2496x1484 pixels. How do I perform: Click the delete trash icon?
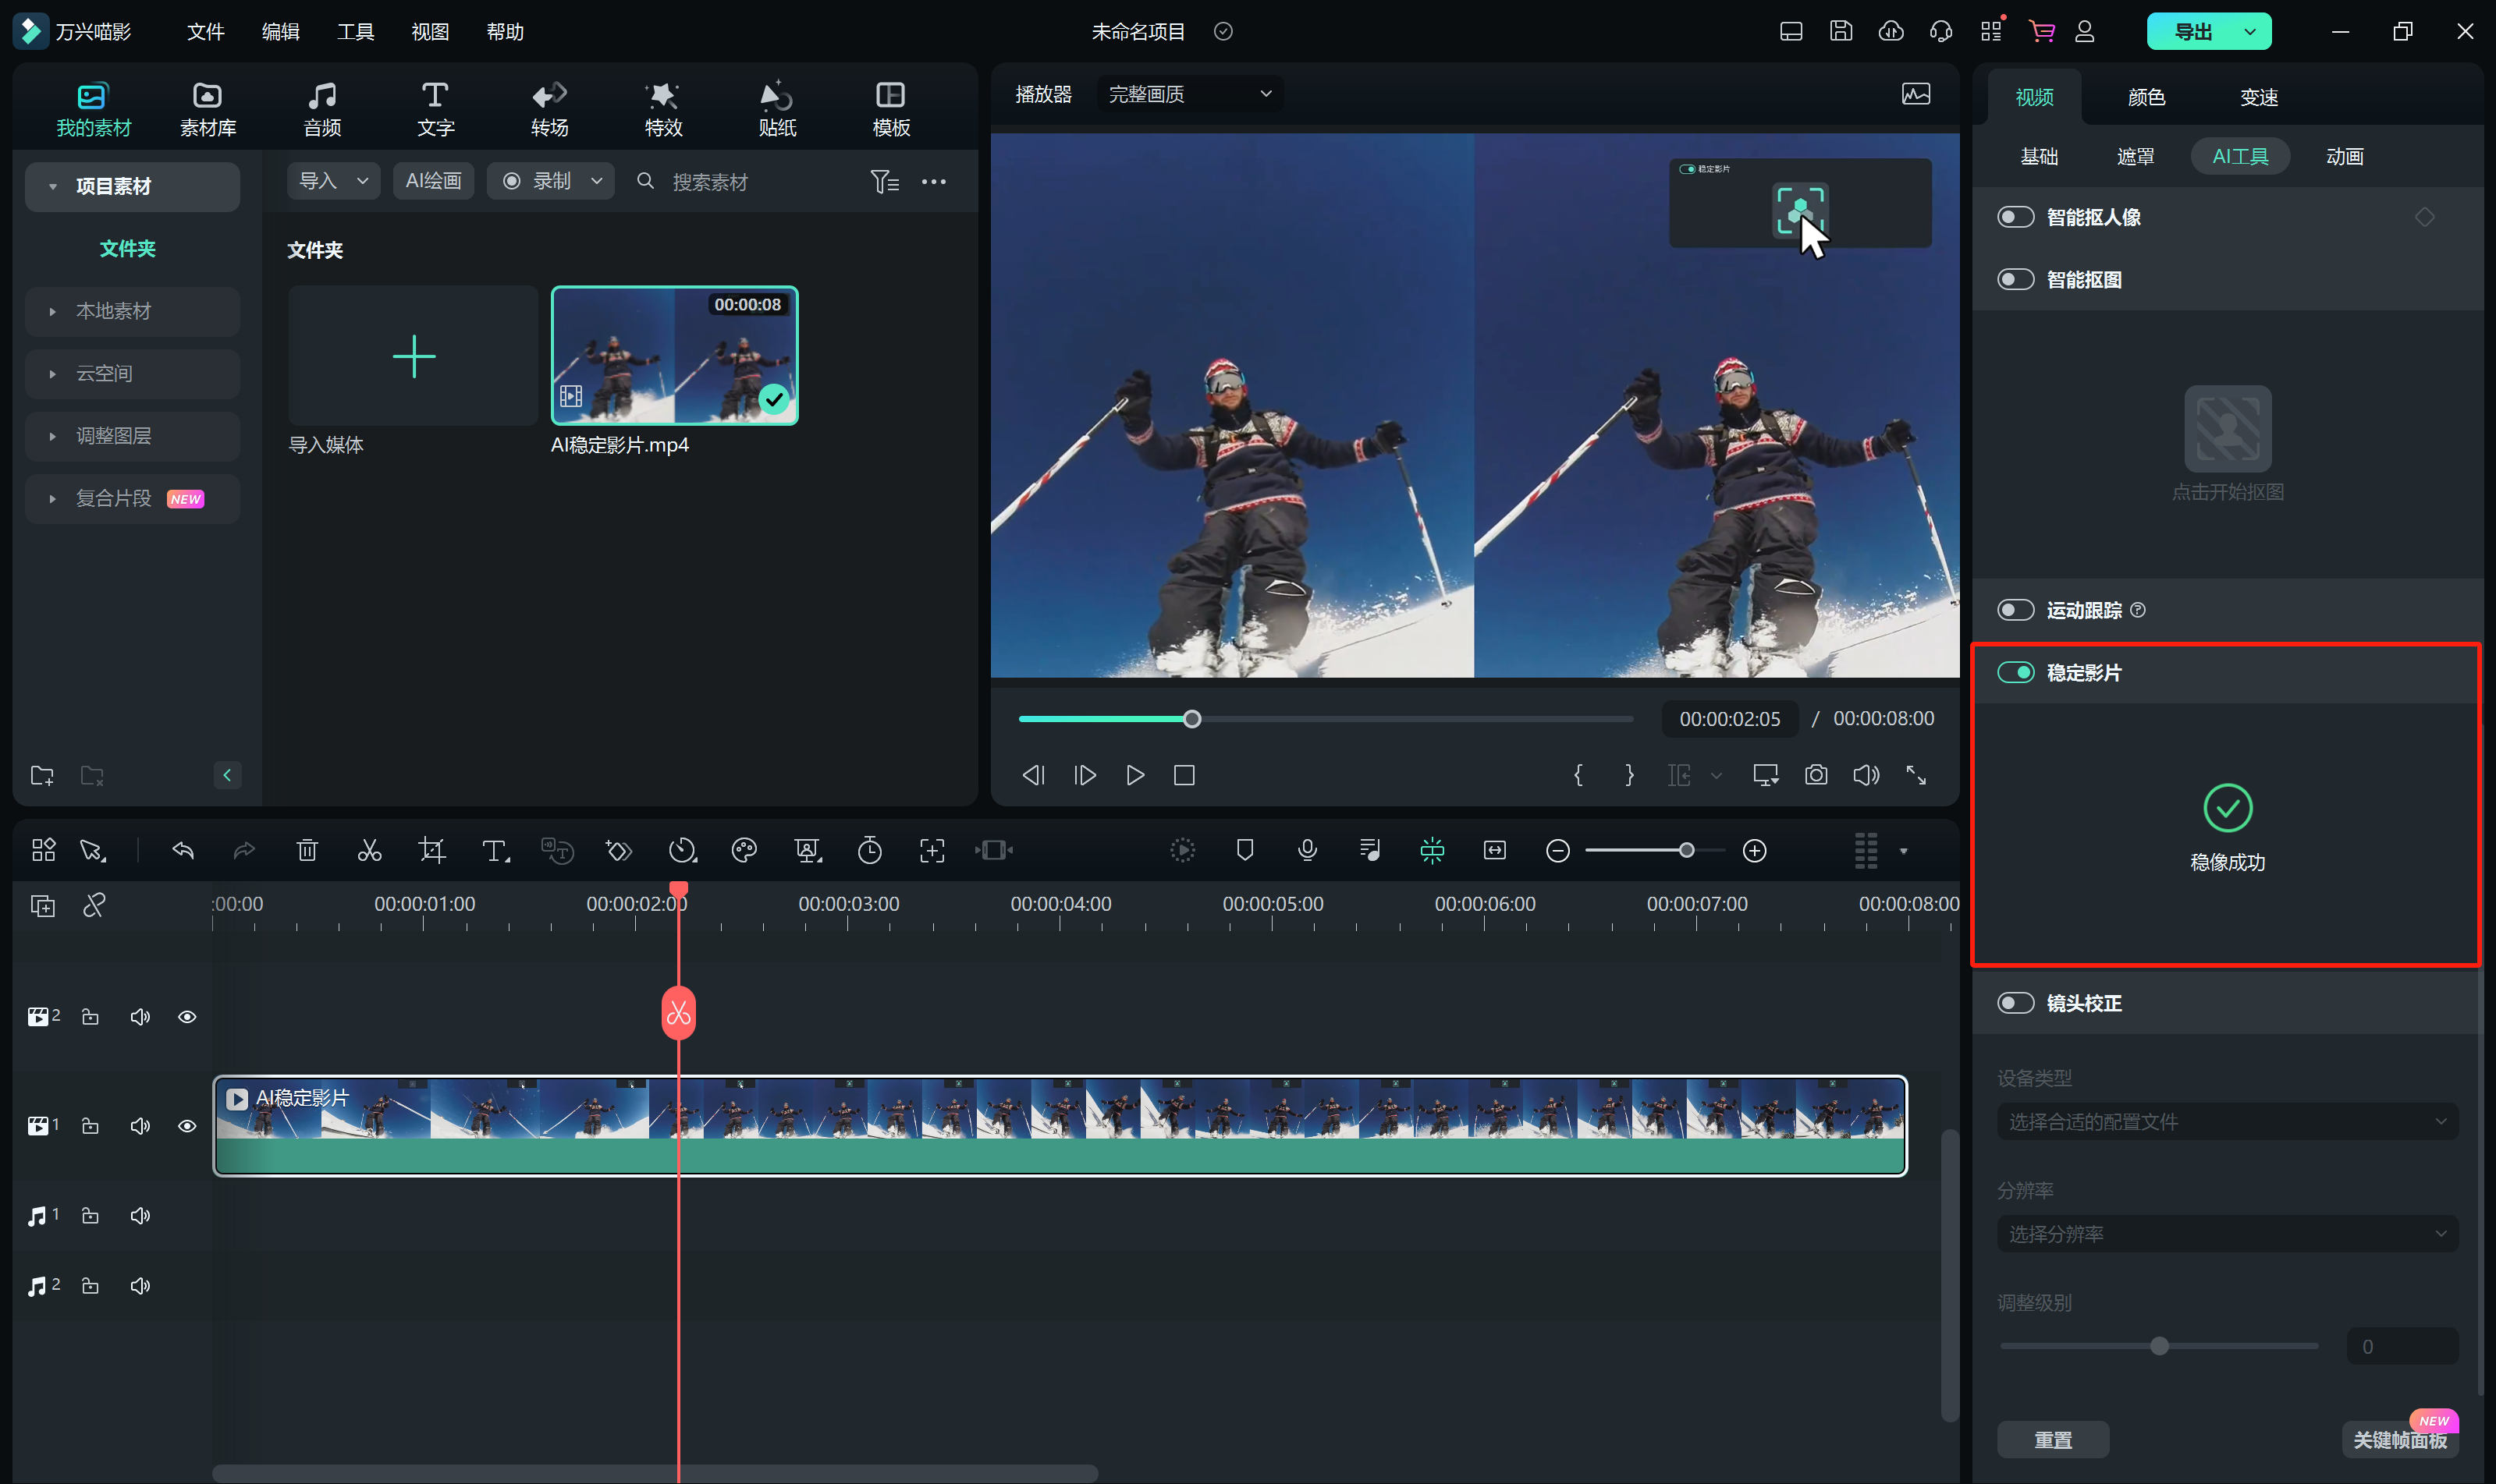(307, 851)
